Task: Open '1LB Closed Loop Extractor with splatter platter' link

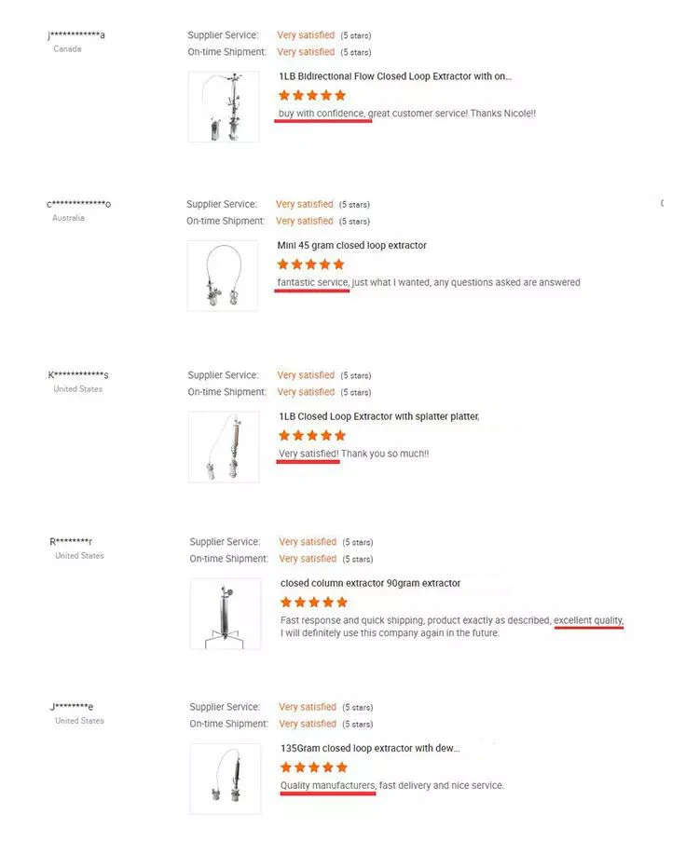Action: 379,416
